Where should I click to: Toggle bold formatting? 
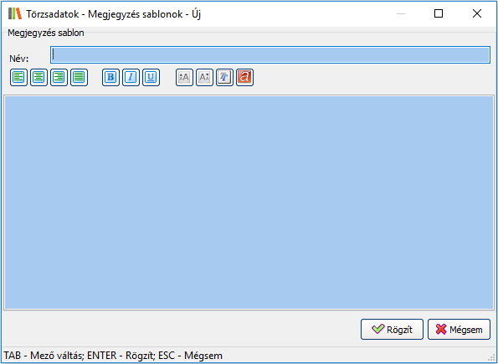point(110,78)
